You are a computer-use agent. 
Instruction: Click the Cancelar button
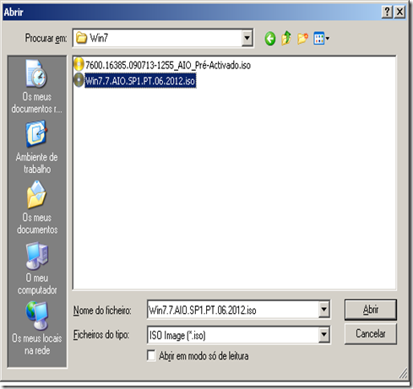(371, 334)
